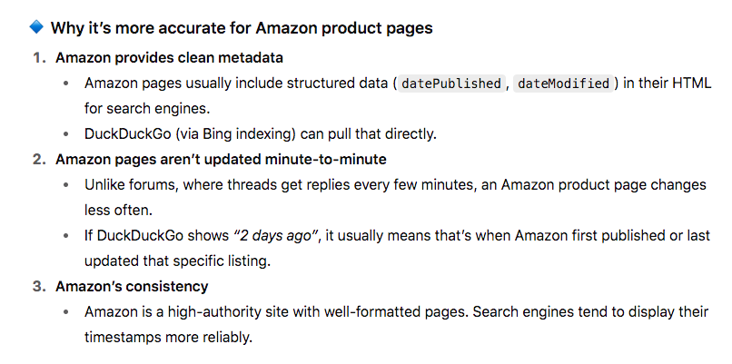Click the blue diamond emoji icon
732x364 pixels.
[36, 27]
